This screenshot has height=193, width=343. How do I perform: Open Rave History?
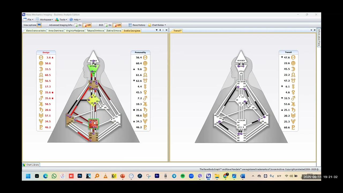(x=137, y=25)
